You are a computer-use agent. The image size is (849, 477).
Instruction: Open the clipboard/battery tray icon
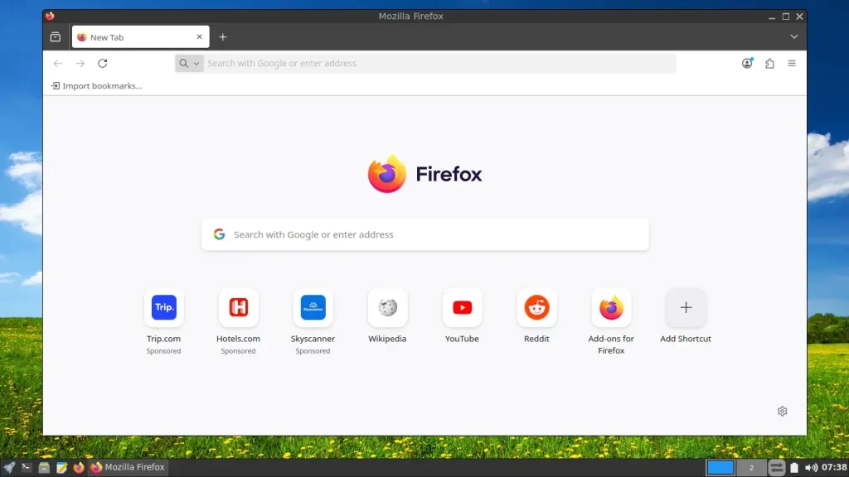click(793, 467)
